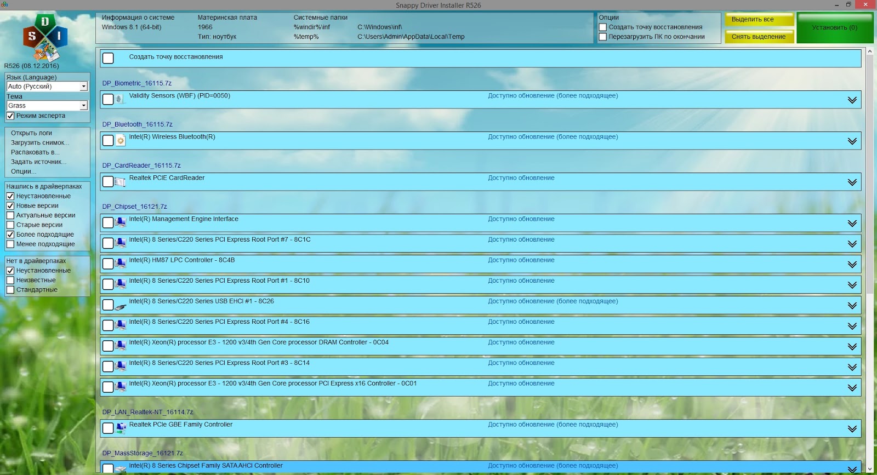Enable the Менее подходящие filter

[10, 244]
